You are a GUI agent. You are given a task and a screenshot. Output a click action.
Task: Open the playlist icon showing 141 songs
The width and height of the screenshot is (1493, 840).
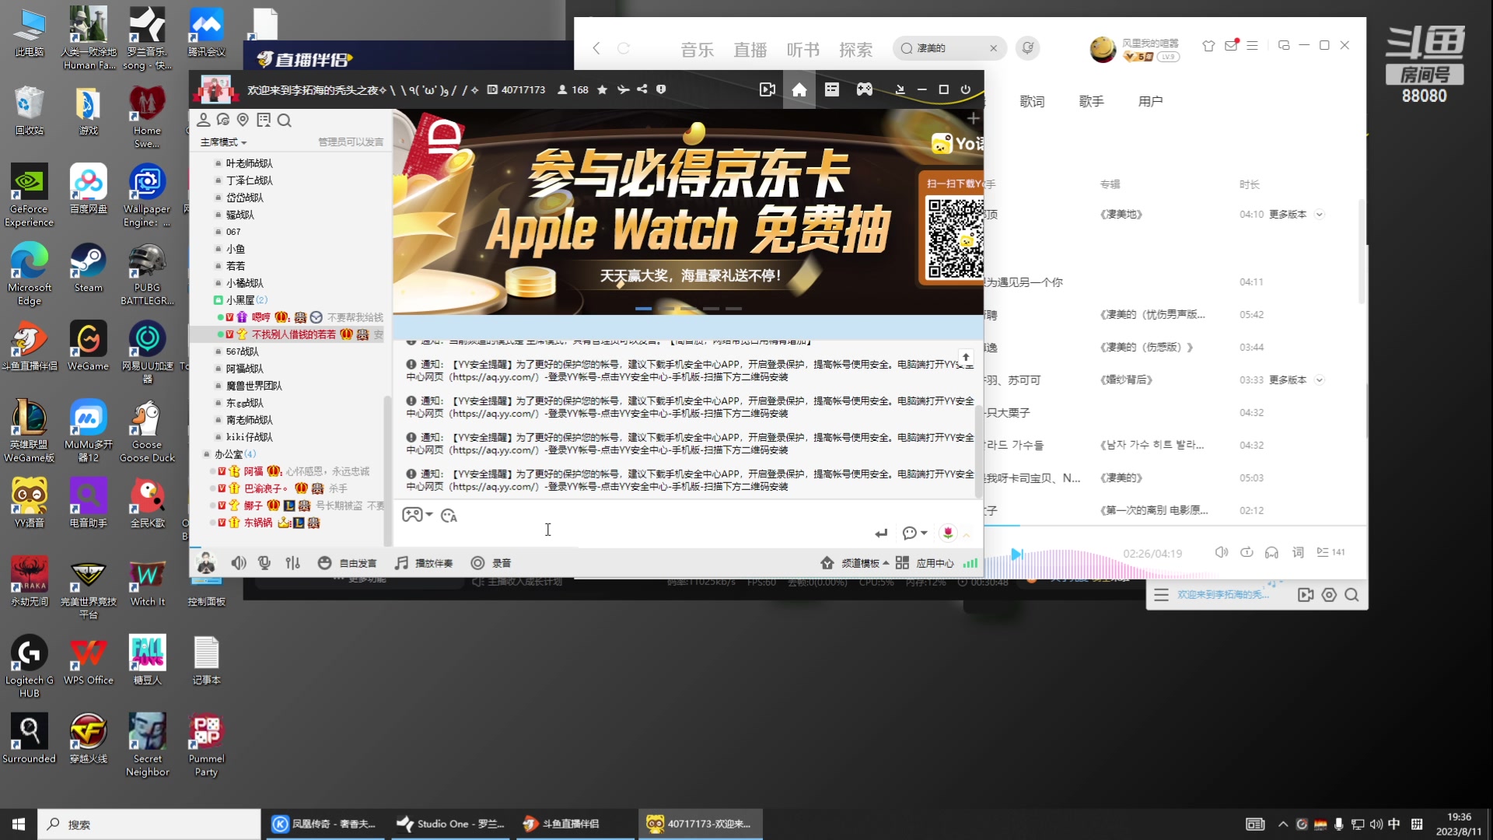1331,551
